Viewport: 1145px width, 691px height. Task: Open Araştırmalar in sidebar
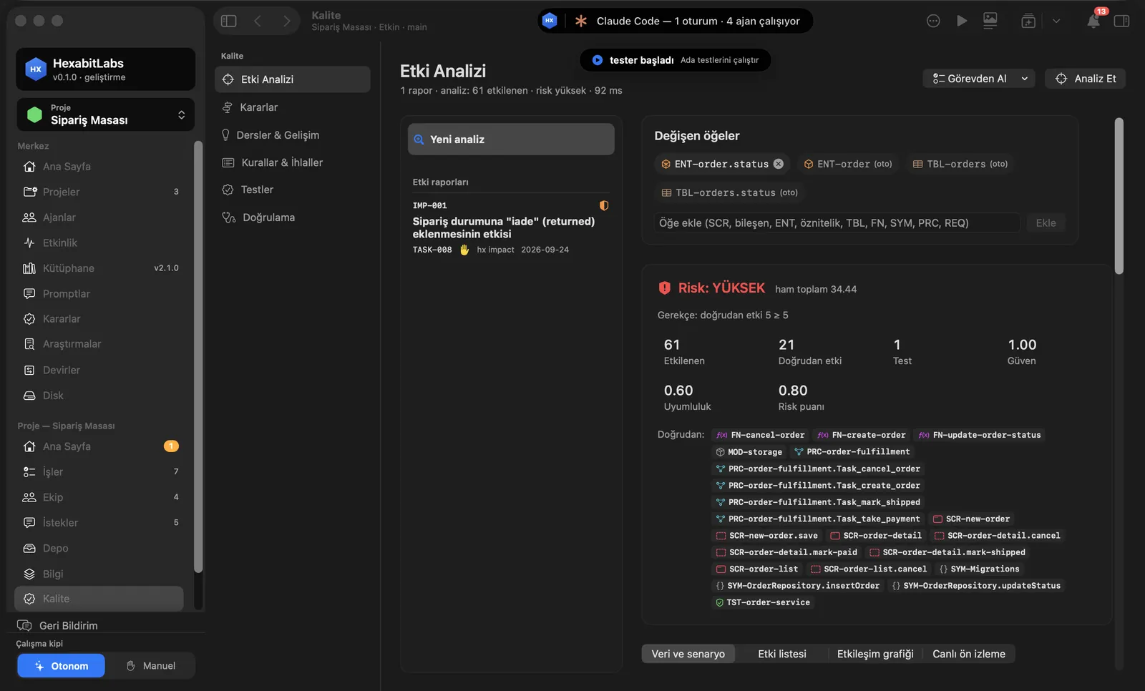[100, 344]
